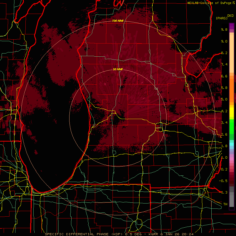Screen dimensions: 236x236
Task: Pick the cyan band of the color scale
Action: point(232,144)
